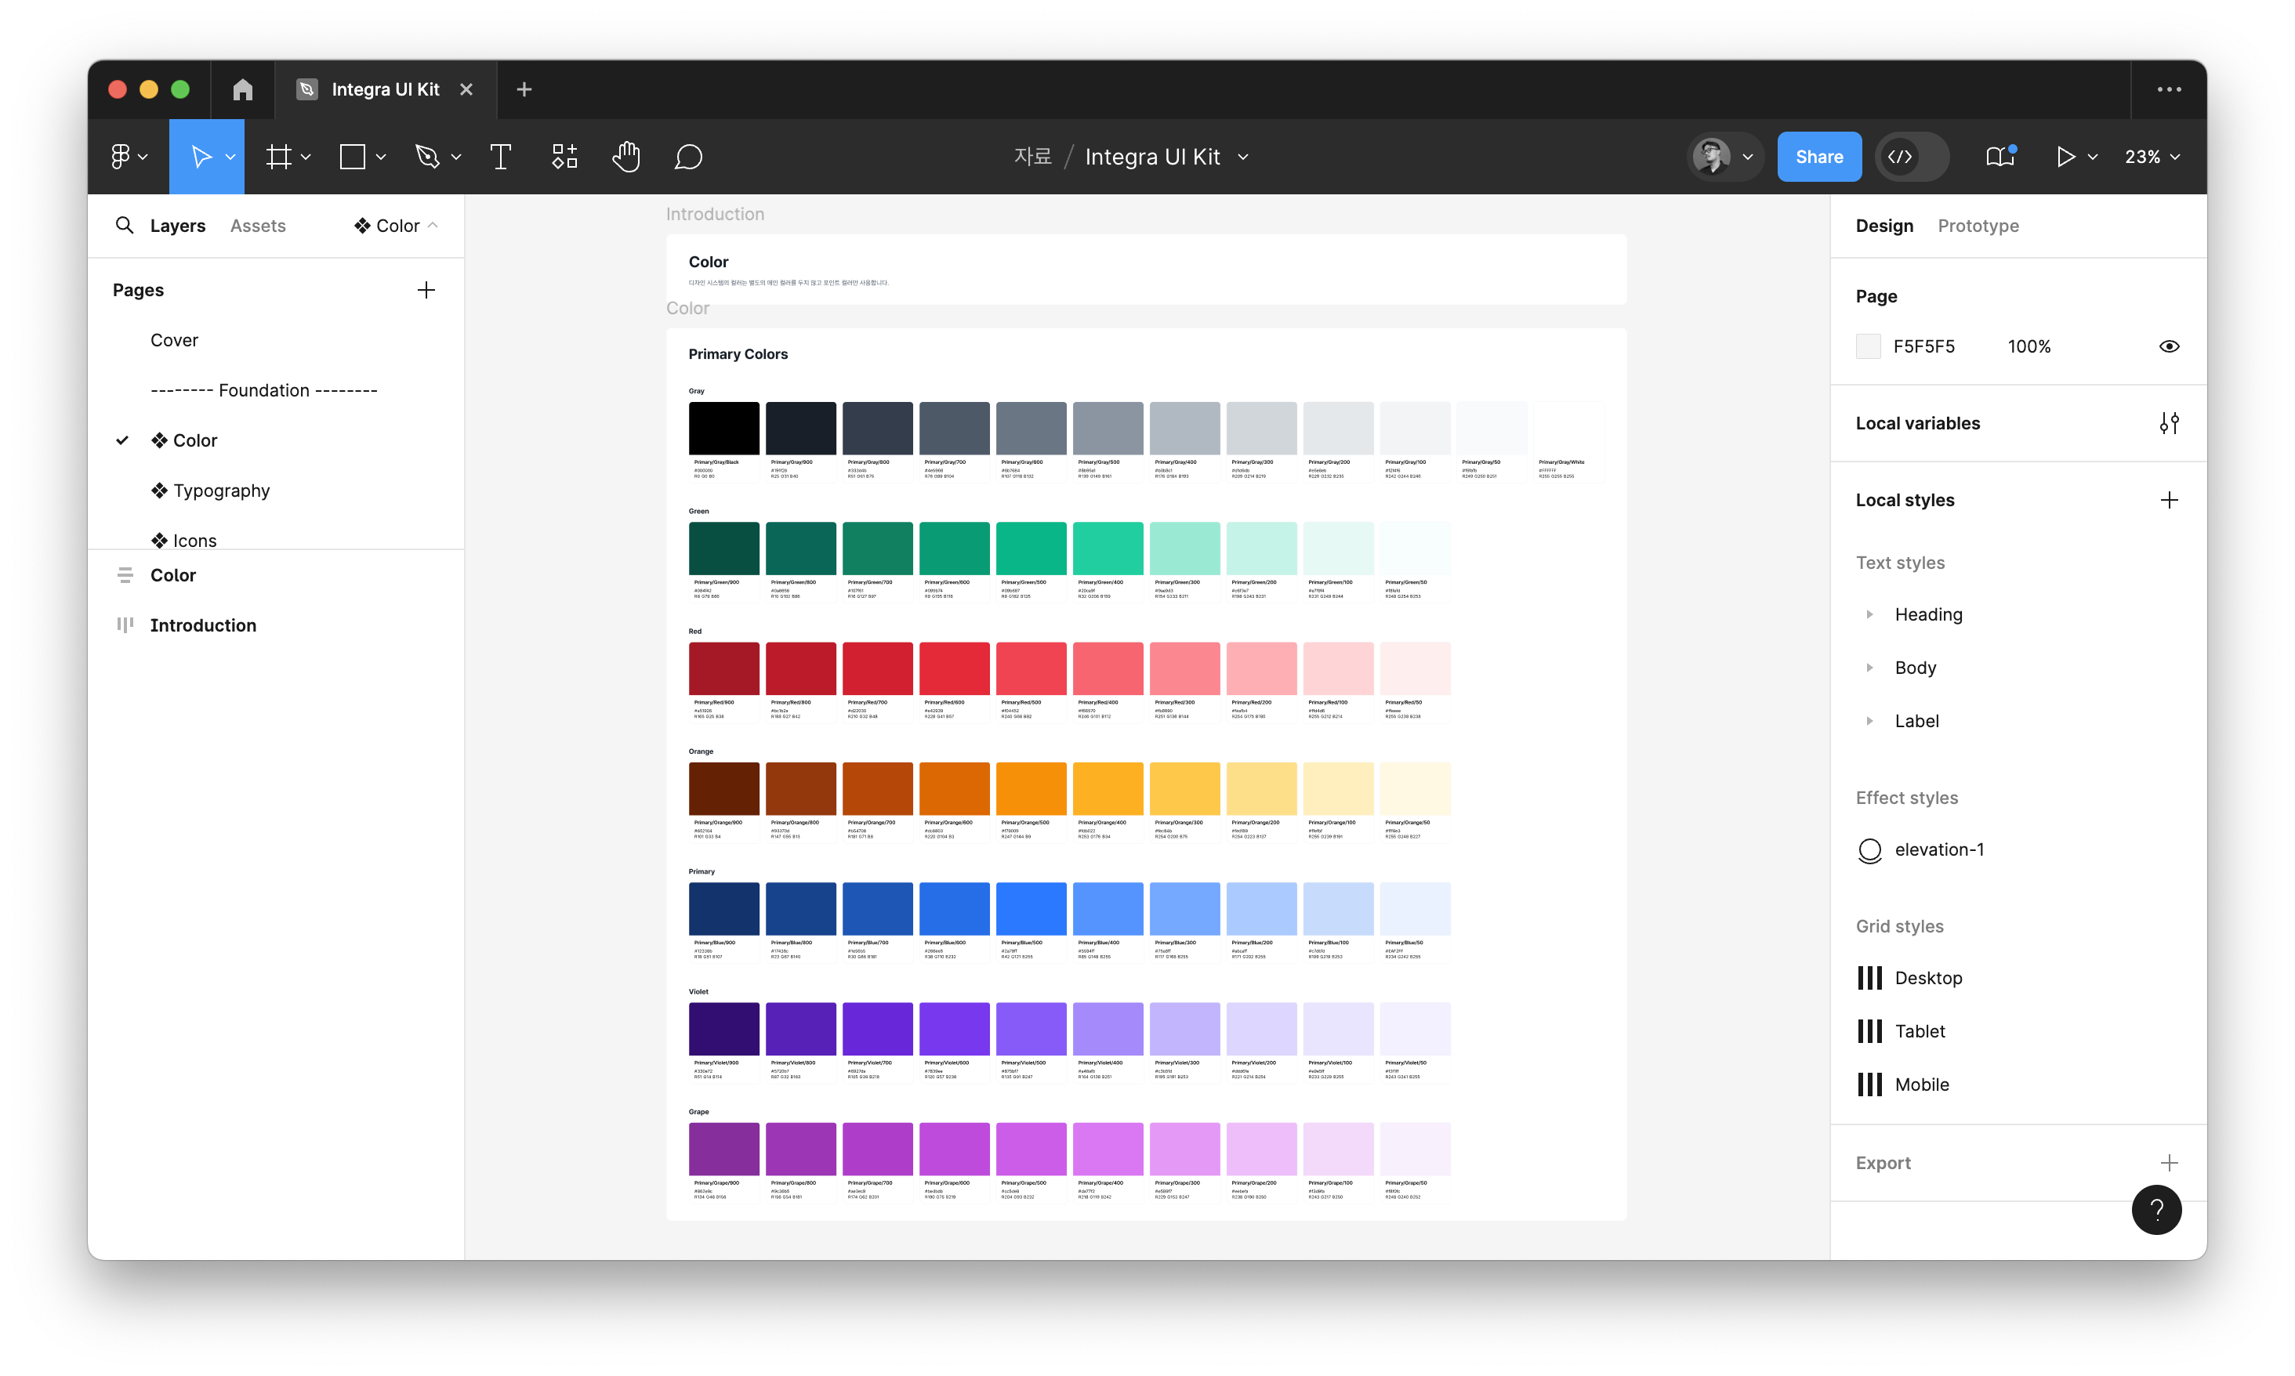Open Local variables settings icon
This screenshot has height=1376, width=2295.
[x=2169, y=423]
